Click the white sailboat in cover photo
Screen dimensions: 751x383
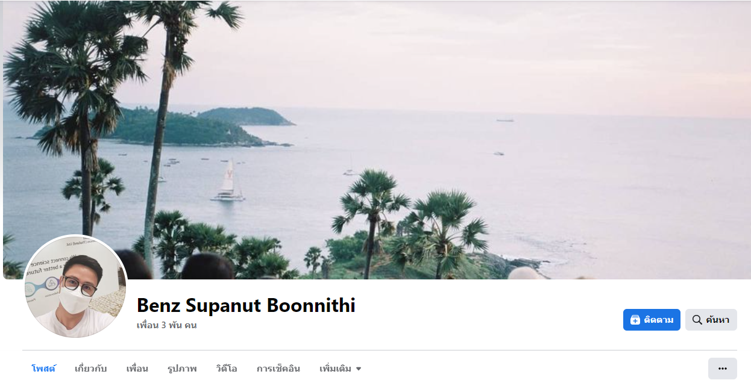tap(228, 180)
